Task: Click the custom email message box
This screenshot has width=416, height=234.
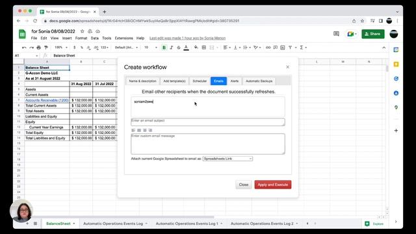Action: pyautogui.click(x=208, y=144)
